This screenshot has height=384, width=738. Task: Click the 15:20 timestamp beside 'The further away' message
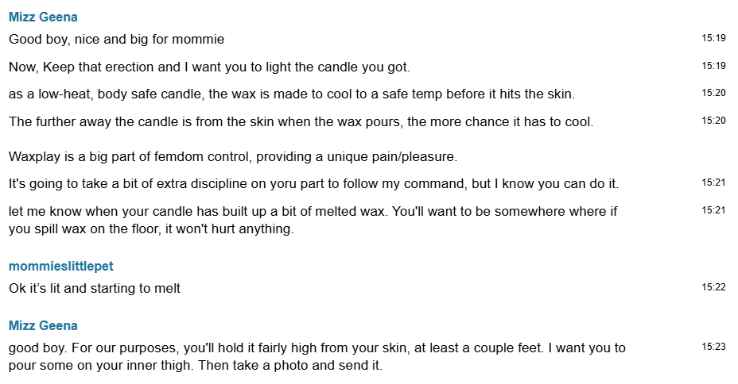click(x=713, y=121)
